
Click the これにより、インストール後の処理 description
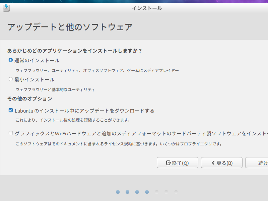point(73,120)
